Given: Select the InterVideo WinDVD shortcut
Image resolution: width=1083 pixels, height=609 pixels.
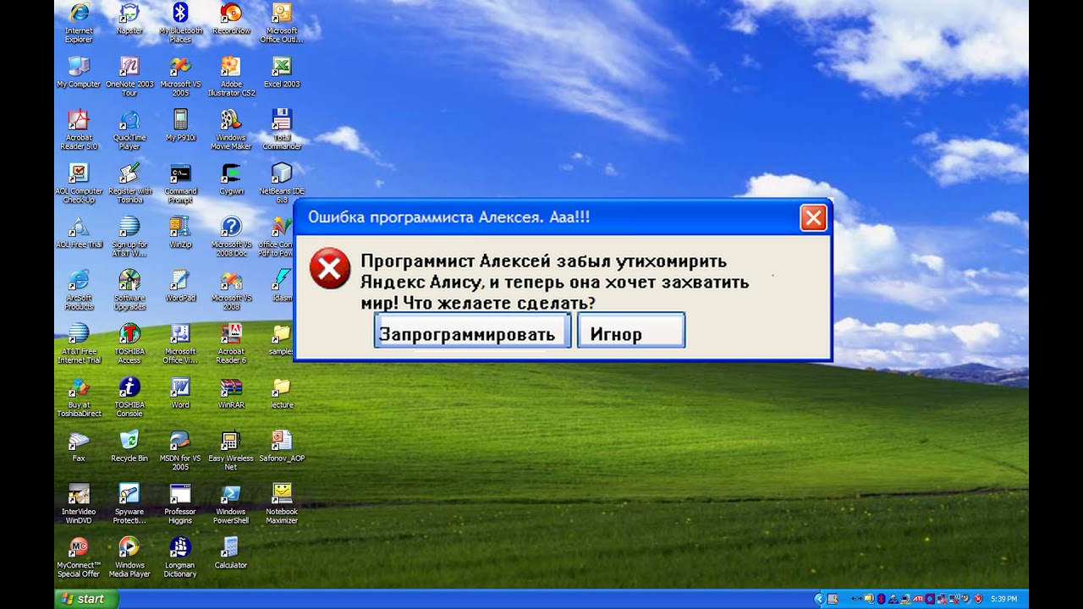Looking at the screenshot, I should coord(79,502).
